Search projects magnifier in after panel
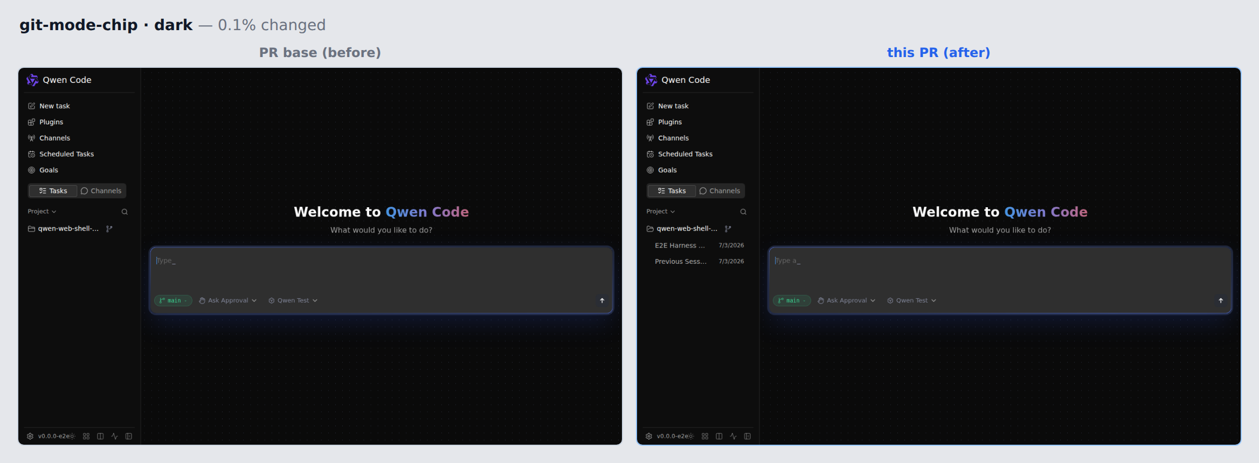The image size is (1259, 463). (743, 212)
